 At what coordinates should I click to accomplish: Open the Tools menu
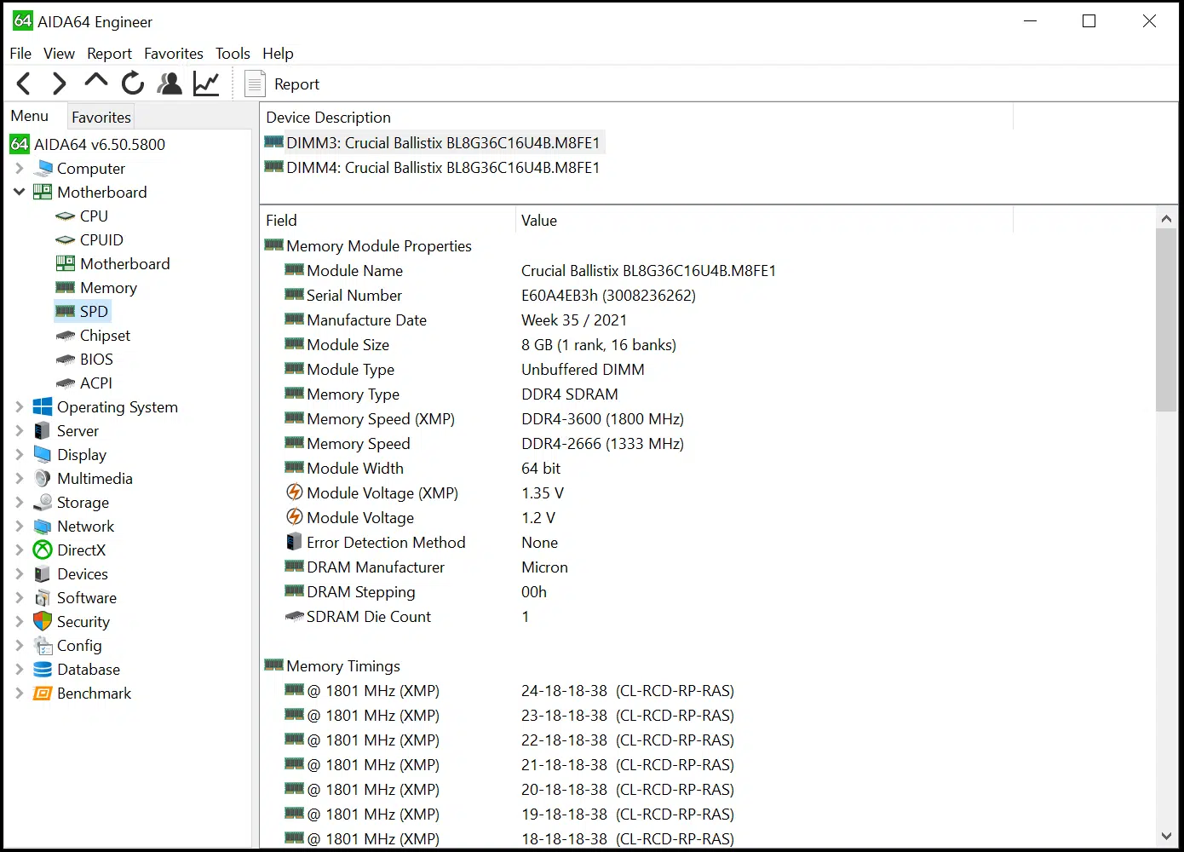click(x=233, y=54)
